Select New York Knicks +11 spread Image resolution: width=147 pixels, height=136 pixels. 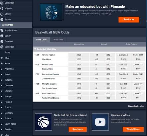(102, 94)
